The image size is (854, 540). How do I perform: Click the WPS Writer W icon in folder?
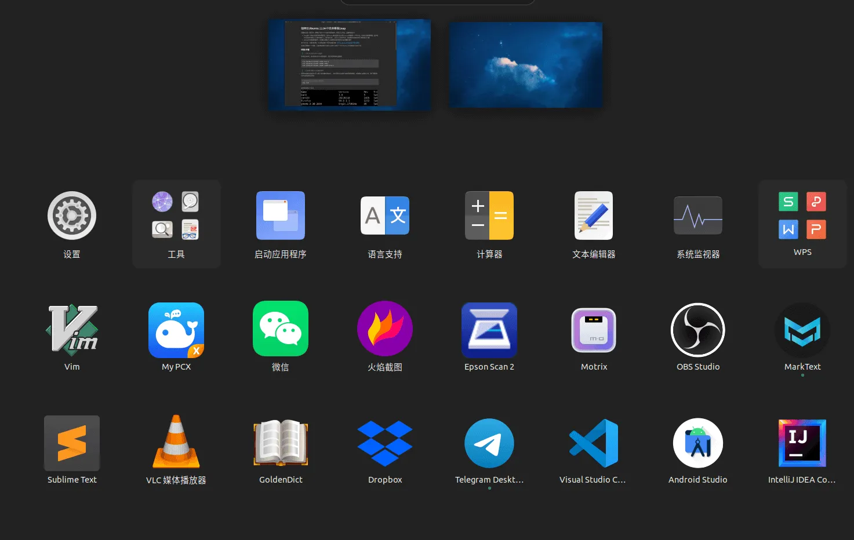[x=788, y=229]
